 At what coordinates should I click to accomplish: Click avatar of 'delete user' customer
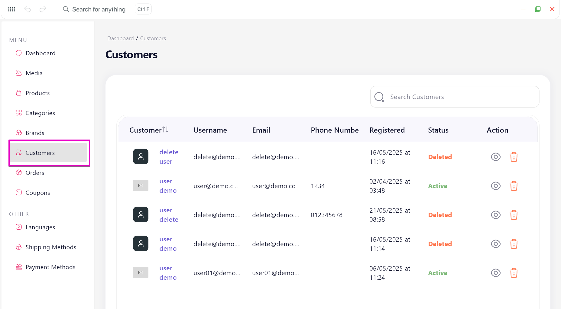(141, 156)
